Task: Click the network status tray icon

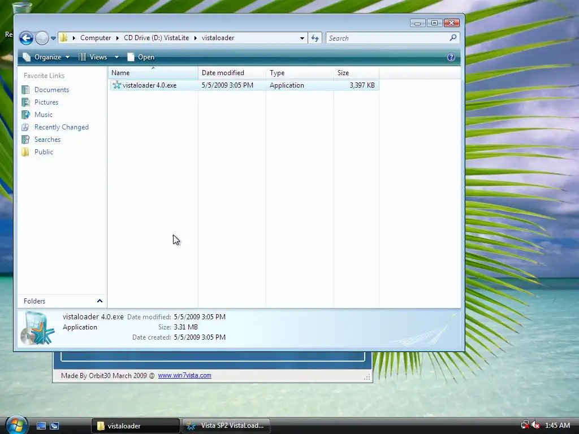Action: click(x=525, y=425)
